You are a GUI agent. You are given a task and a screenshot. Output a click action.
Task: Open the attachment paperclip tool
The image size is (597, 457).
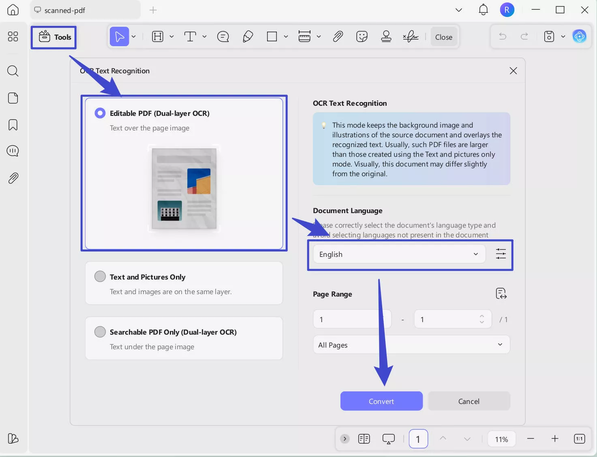tap(338, 36)
